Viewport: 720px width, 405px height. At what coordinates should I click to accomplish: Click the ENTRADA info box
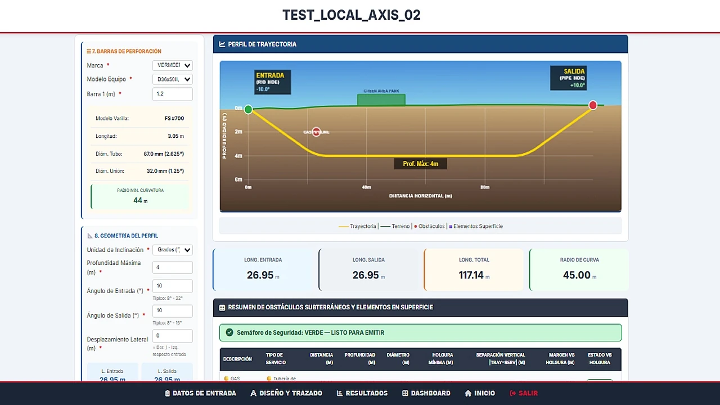coord(273,82)
